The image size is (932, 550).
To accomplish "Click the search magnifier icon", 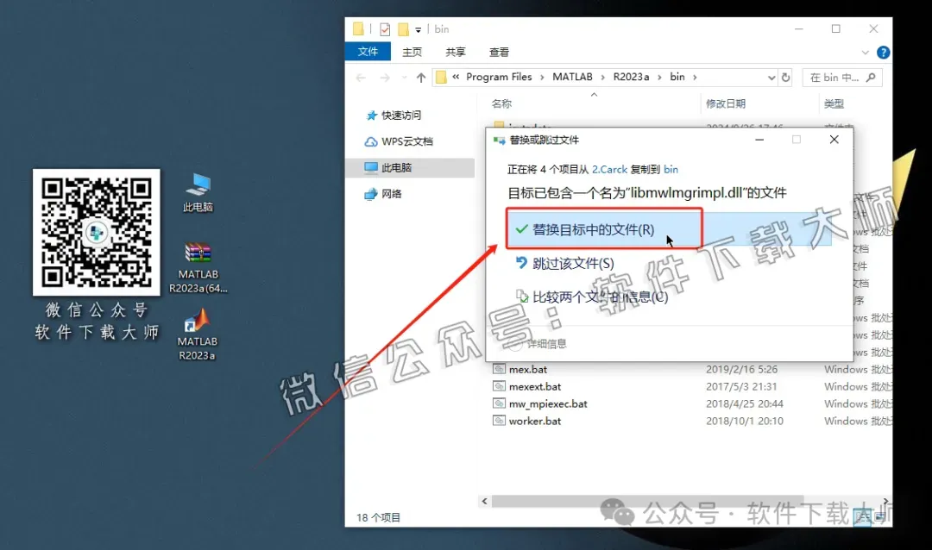I will [871, 78].
